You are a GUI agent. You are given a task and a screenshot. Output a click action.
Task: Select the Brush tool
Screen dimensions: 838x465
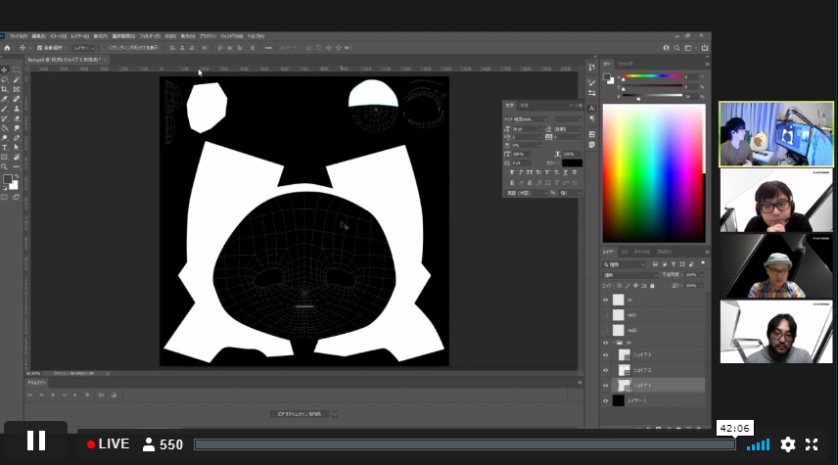point(5,109)
